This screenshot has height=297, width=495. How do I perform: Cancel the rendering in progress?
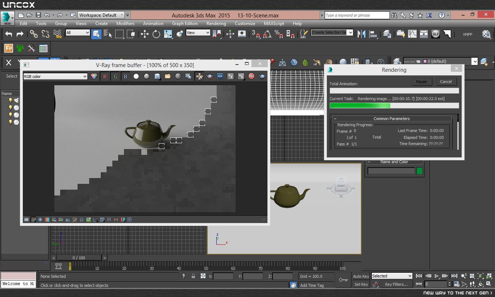coord(446,82)
